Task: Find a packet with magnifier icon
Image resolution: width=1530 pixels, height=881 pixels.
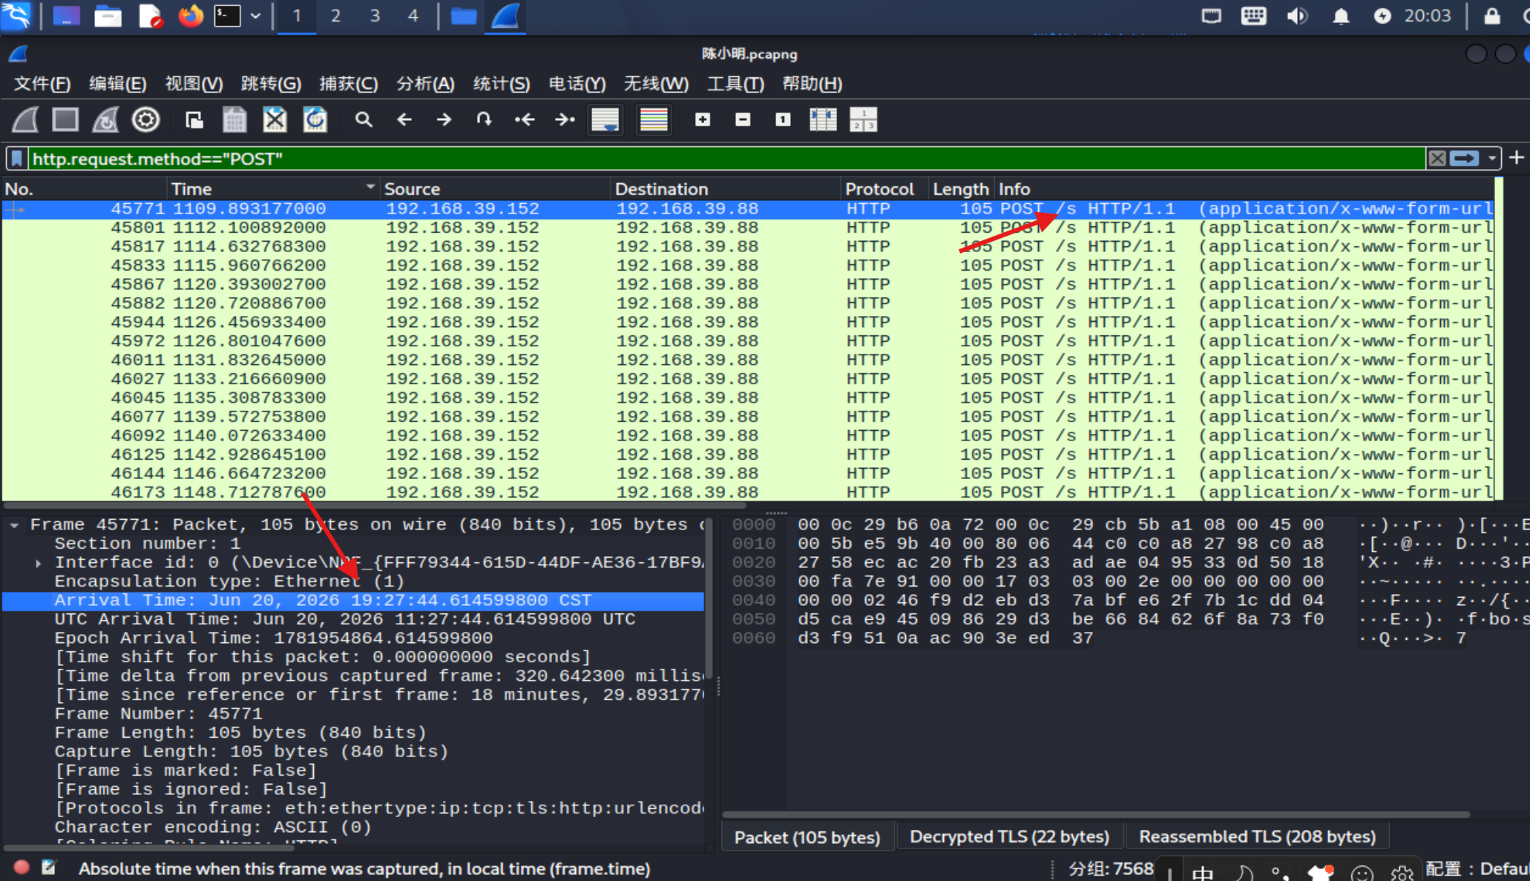Action: (x=364, y=119)
